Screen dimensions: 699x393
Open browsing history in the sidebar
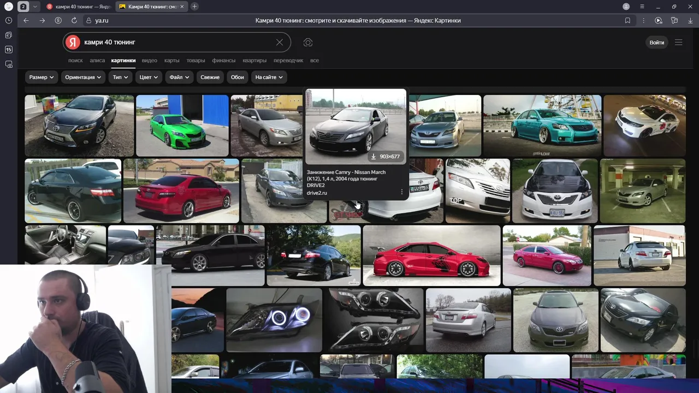(x=9, y=20)
